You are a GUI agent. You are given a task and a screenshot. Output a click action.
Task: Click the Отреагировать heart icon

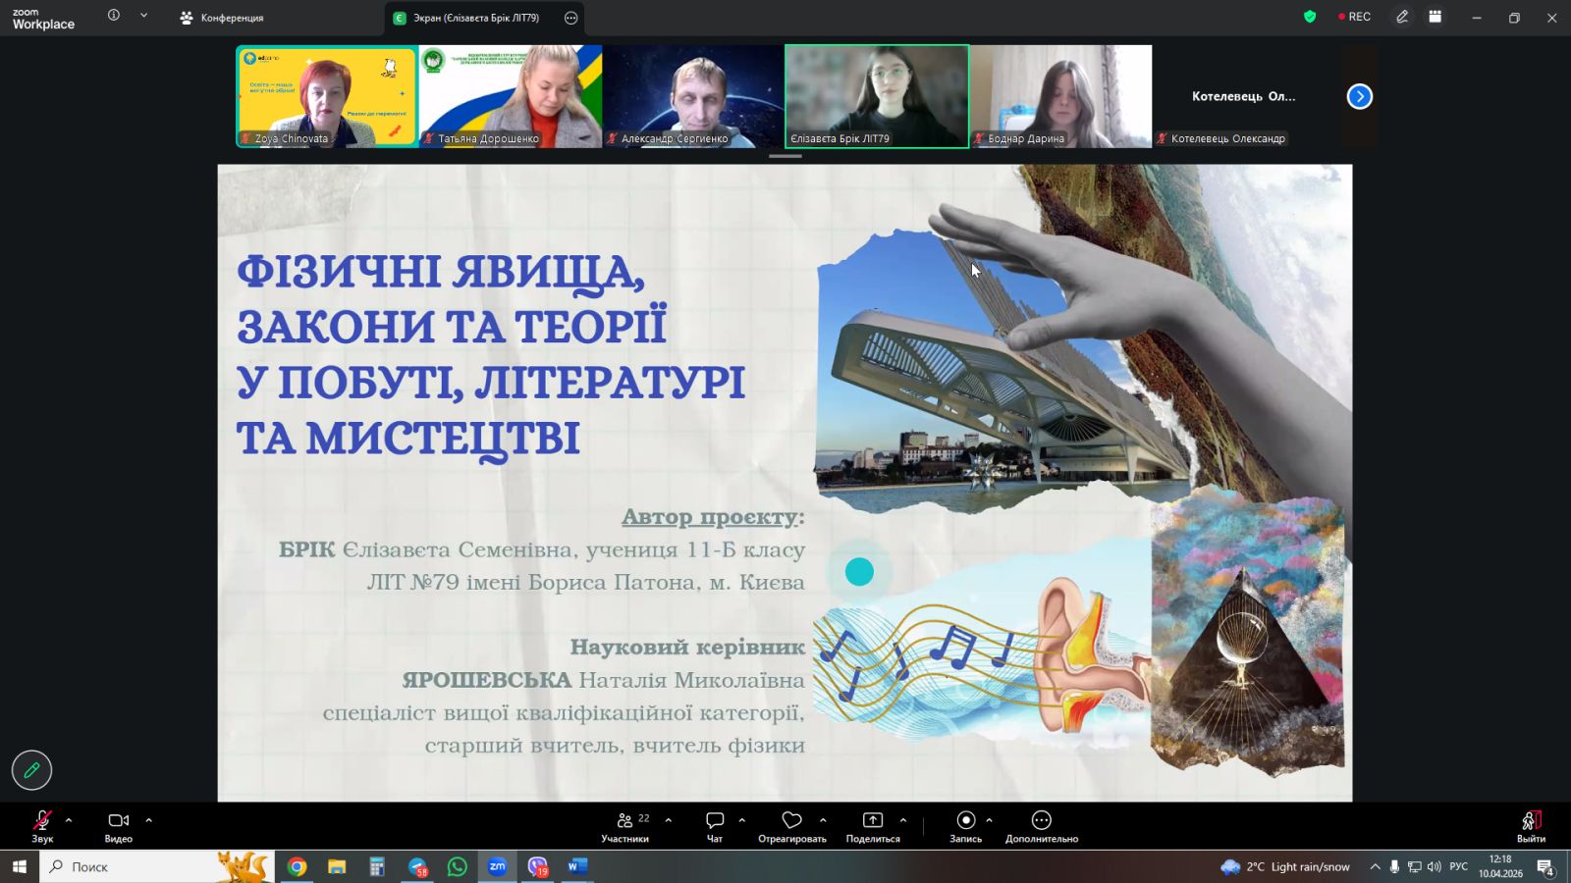[x=791, y=821]
